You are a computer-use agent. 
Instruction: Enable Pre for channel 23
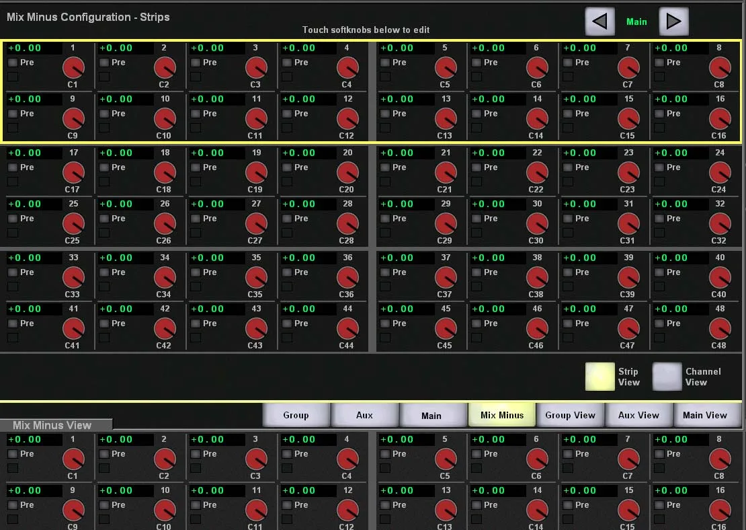tap(568, 167)
